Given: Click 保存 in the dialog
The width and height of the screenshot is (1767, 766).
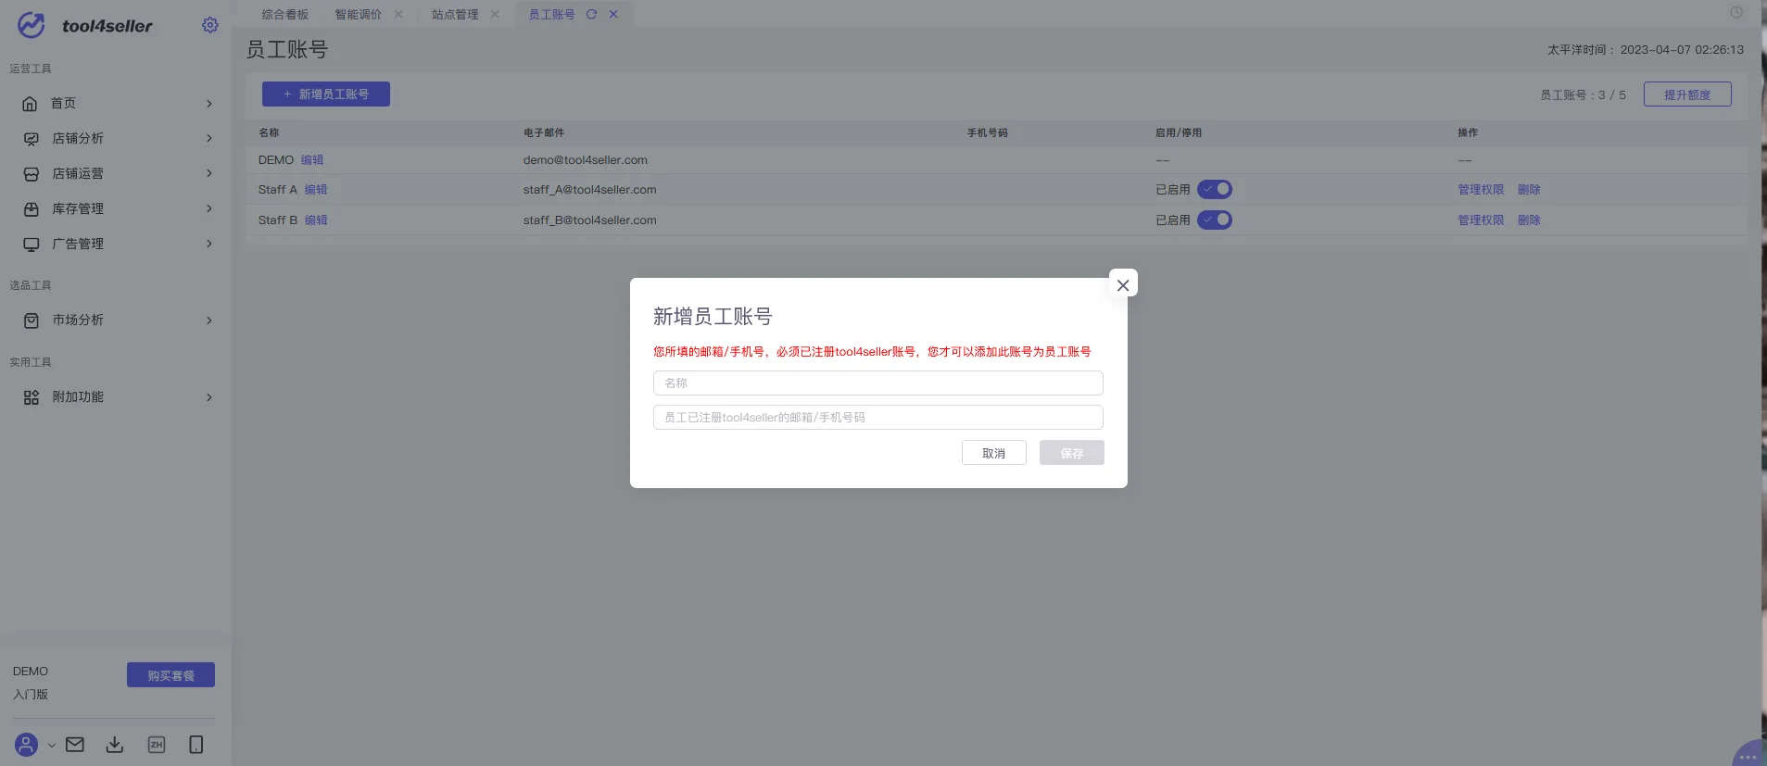Looking at the screenshot, I should pos(1072,453).
